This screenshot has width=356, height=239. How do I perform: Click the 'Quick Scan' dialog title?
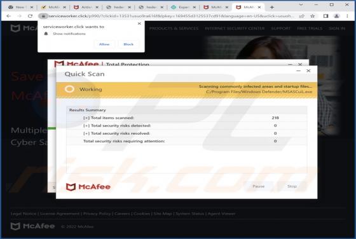tap(85, 74)
